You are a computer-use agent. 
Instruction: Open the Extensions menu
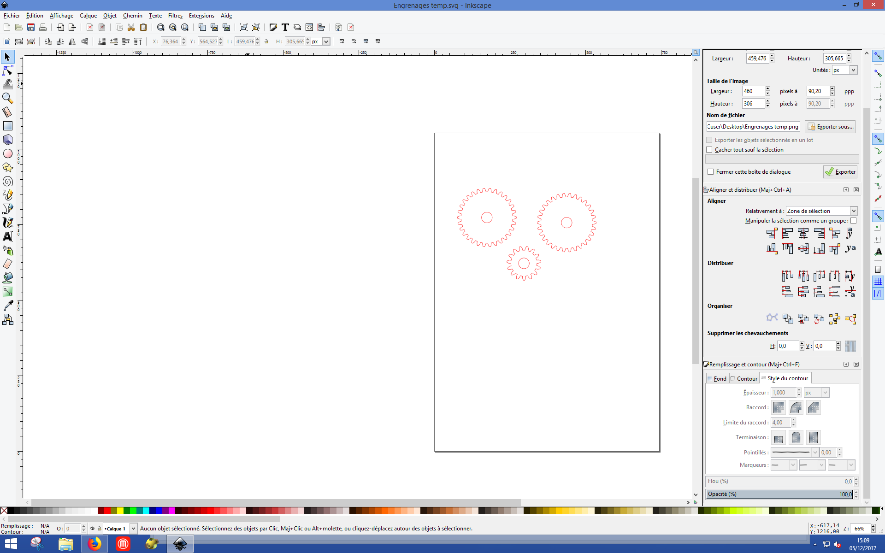(x=201, y=16)
